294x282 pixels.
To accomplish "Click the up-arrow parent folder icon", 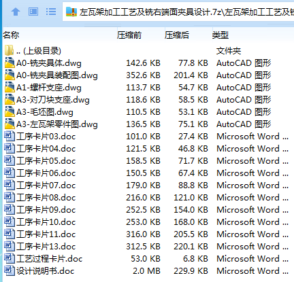I will 16,12.
